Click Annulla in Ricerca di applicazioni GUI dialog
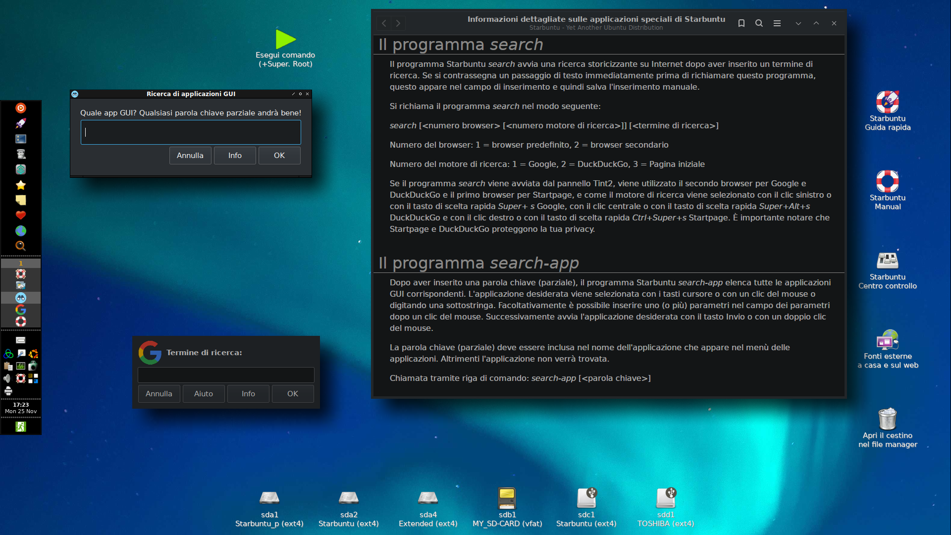This screenshot has height=535, width=951. point(190,156)
